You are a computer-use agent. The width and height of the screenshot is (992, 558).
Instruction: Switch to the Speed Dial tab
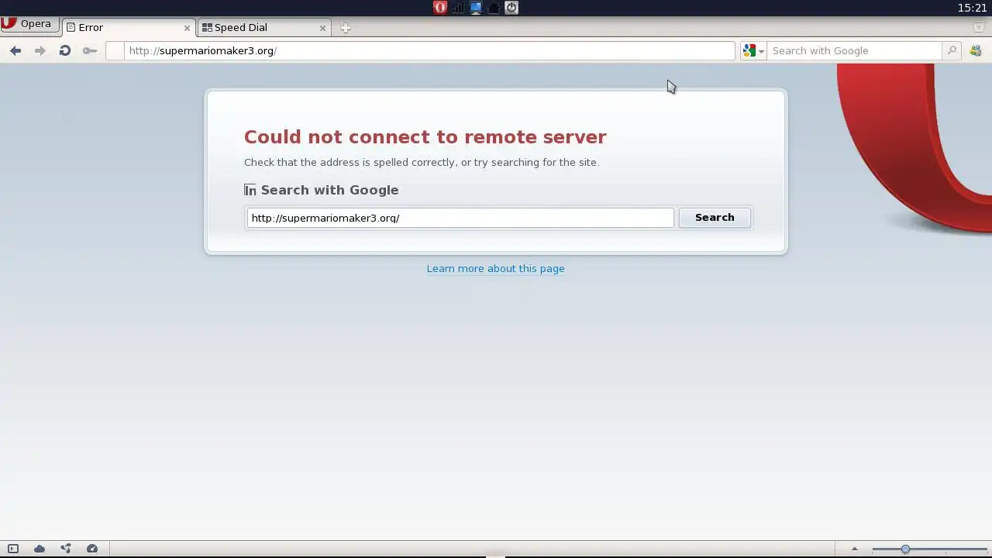click(263, 27)
